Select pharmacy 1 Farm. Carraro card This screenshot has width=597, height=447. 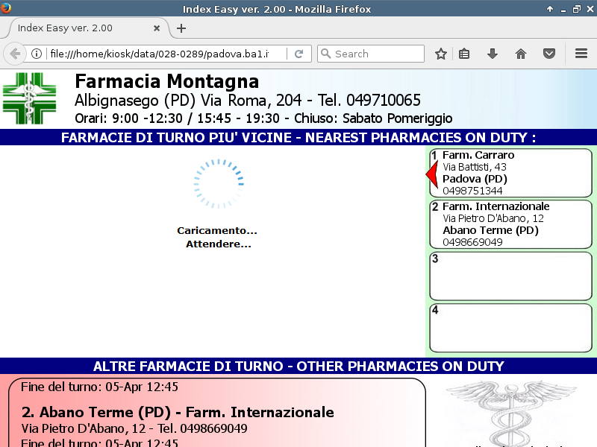pyautogui.click(x=510, y=173)
